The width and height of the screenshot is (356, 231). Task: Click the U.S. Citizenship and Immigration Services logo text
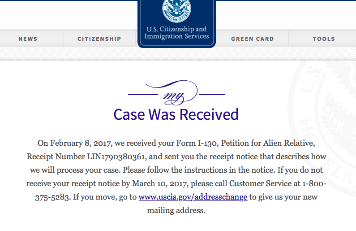(x=176, y=33)
